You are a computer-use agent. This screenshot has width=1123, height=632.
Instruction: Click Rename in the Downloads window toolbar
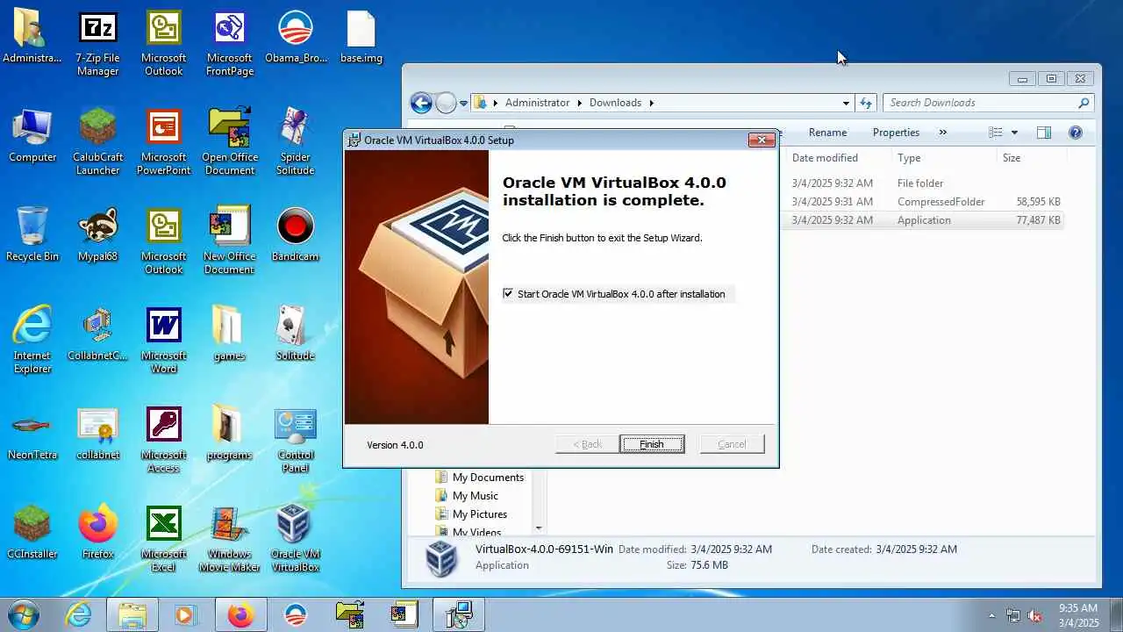[827, 133]
